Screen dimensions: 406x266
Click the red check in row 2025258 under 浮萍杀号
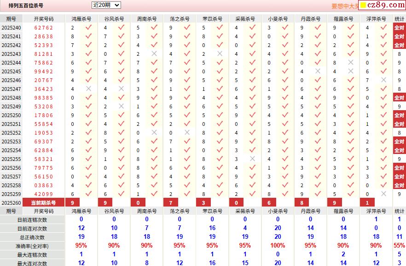383,185
